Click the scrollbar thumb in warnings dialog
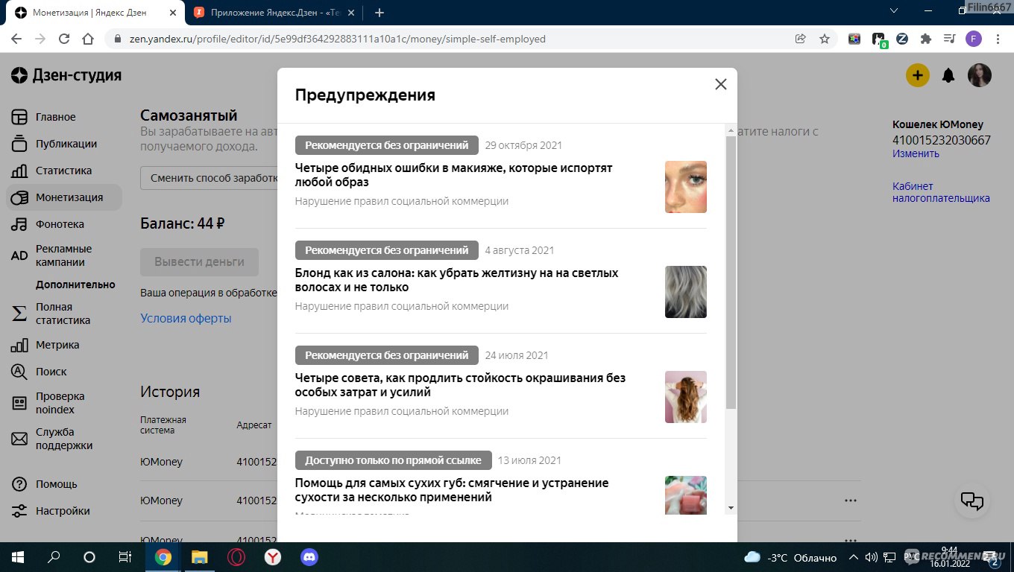The height and width of the screenshot is (572, 1014). click(731, 272)
